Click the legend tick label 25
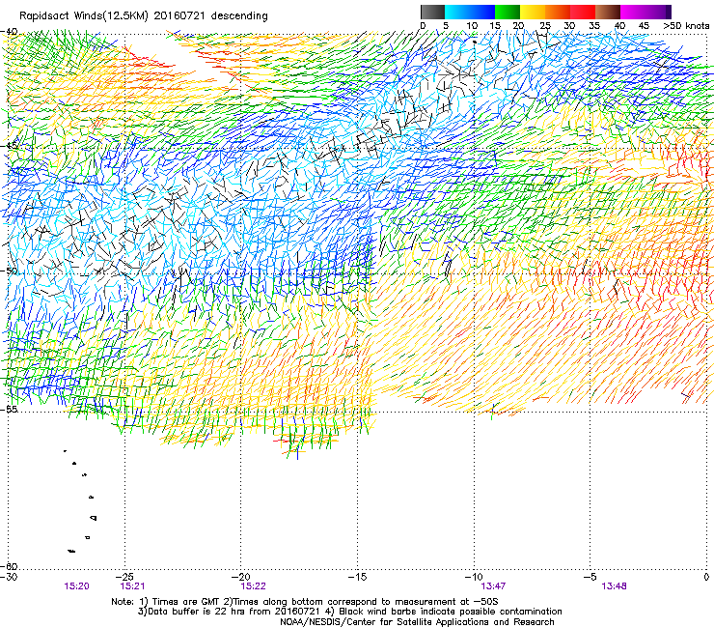This screenshot has width=714, height=628. pyautogui.click(x=544, y=26)
